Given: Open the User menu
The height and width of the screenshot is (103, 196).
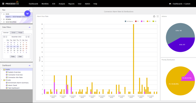Looking at the screenshot, I should (80, 4).
